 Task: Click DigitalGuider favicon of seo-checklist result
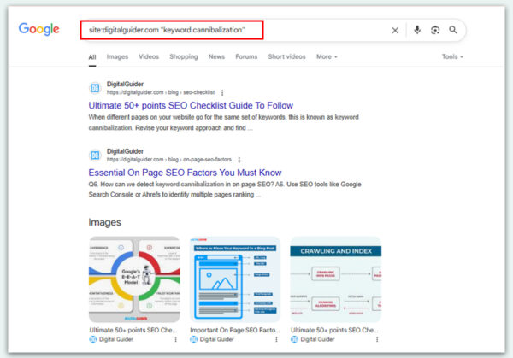[95, 88]
